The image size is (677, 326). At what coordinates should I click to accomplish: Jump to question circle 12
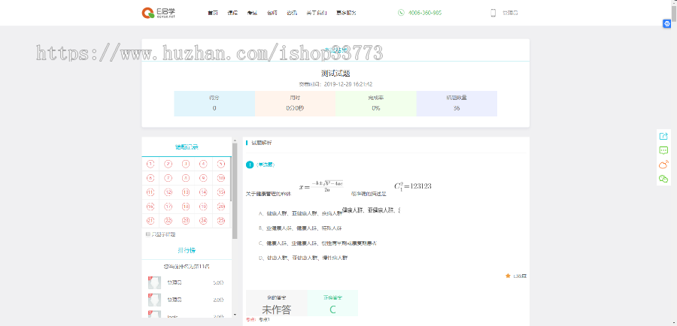[168, 192]
